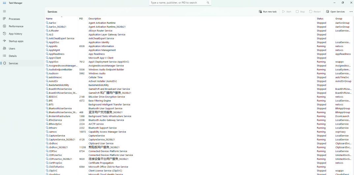Viewport: 354px width, 175px height.
Task: Go to Startup apps icon
Action: [4, 41]
